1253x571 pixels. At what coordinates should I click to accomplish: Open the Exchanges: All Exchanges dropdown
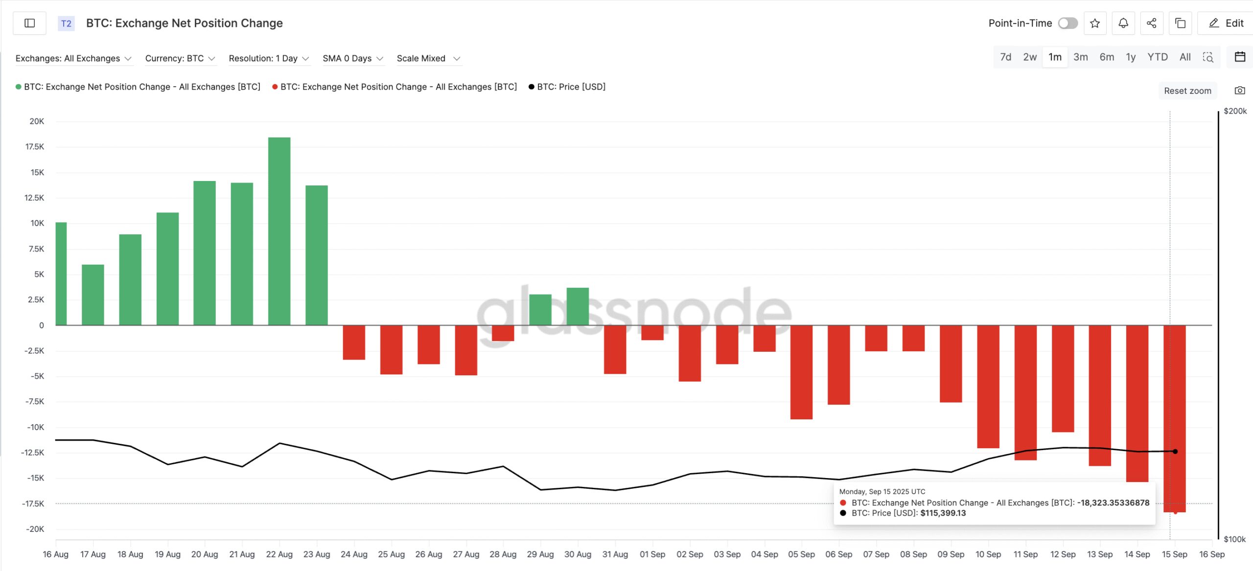[x=74, y=58]
